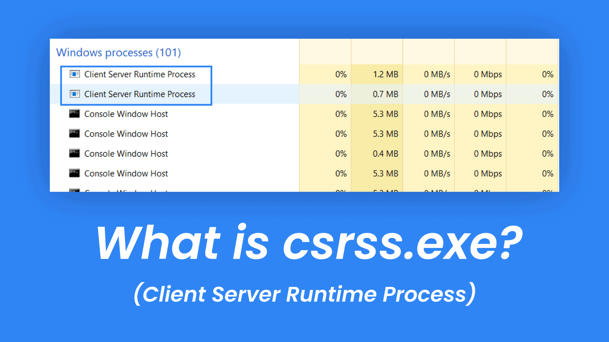Click the partially visible console icon at bottom
Image resolution: width=609 pixels, height=342 pixels.
pyautogui.click(x=74, y=190)
